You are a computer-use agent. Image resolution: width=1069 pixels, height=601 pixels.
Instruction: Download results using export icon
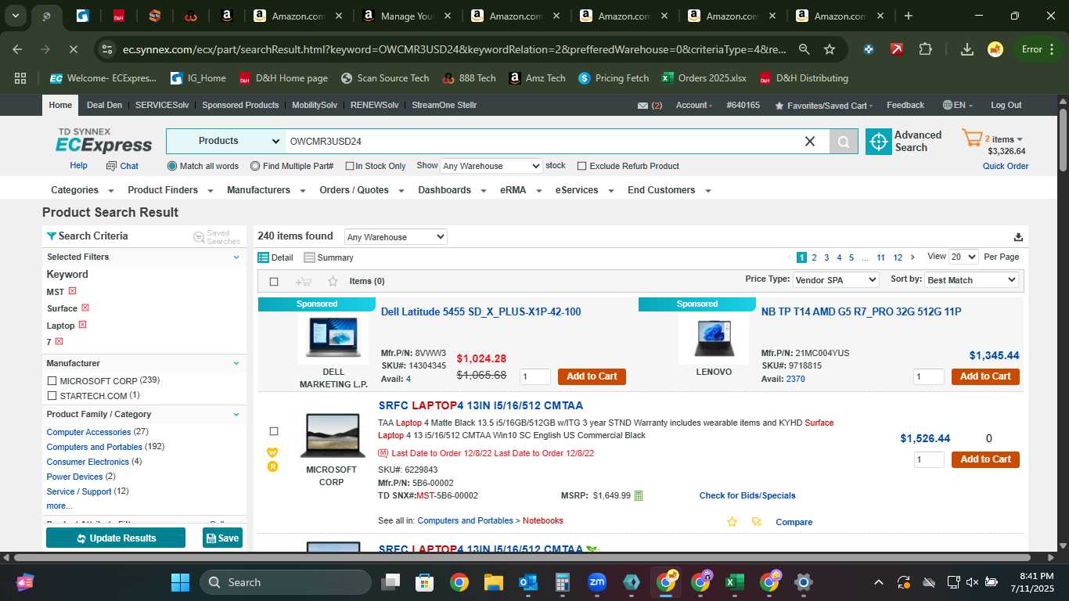pyautogui.click(x=1018, y=237)
